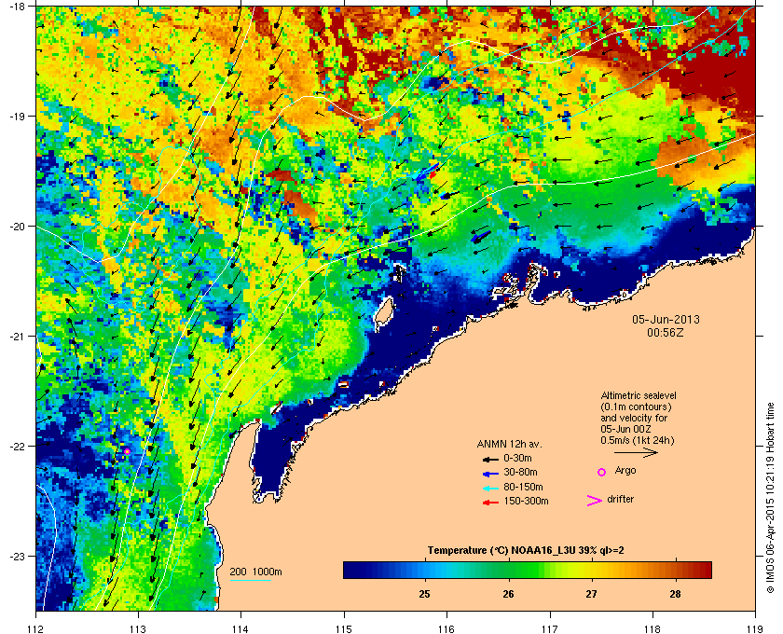
Task: Click the longitude axis label 119
Action: pos(755,629)
